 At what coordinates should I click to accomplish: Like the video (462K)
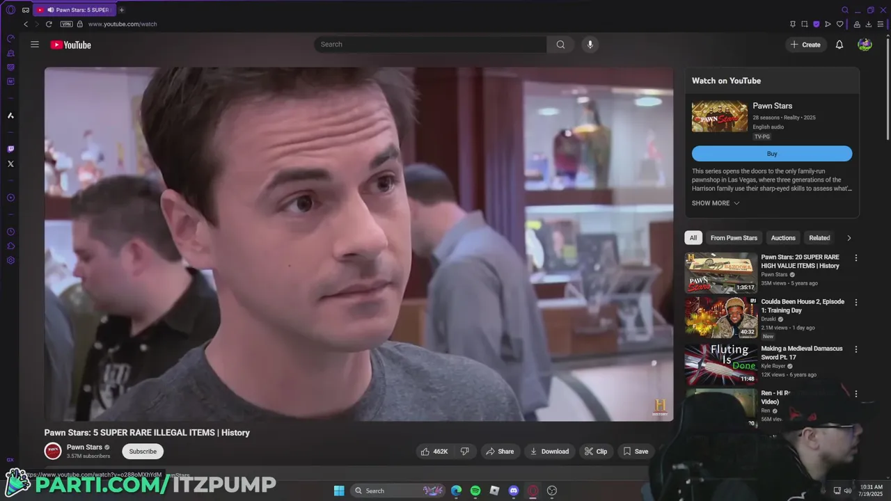pyautogui.click(x=434, y=452)
